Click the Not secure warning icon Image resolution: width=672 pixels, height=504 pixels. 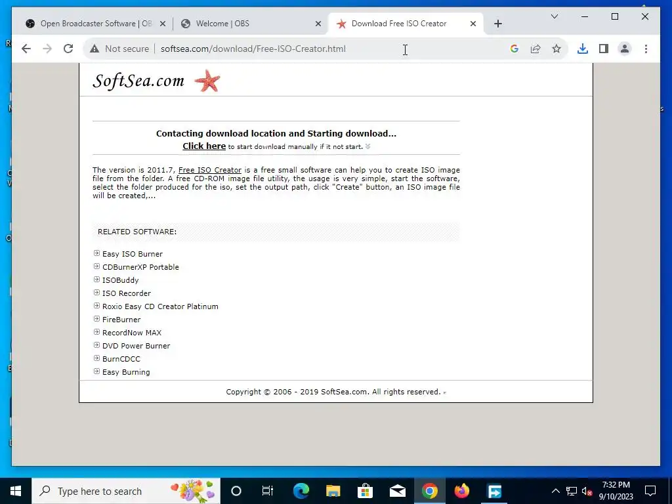click(94, 49)
